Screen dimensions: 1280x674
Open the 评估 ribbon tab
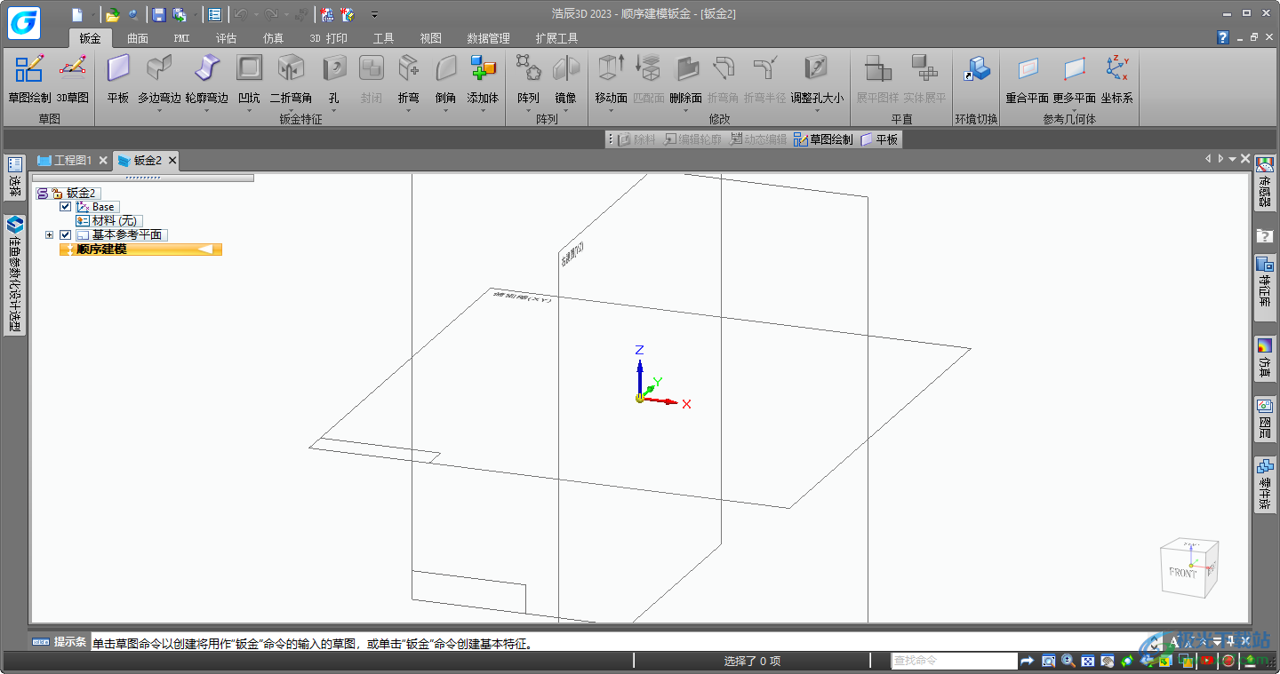[227, 38]
